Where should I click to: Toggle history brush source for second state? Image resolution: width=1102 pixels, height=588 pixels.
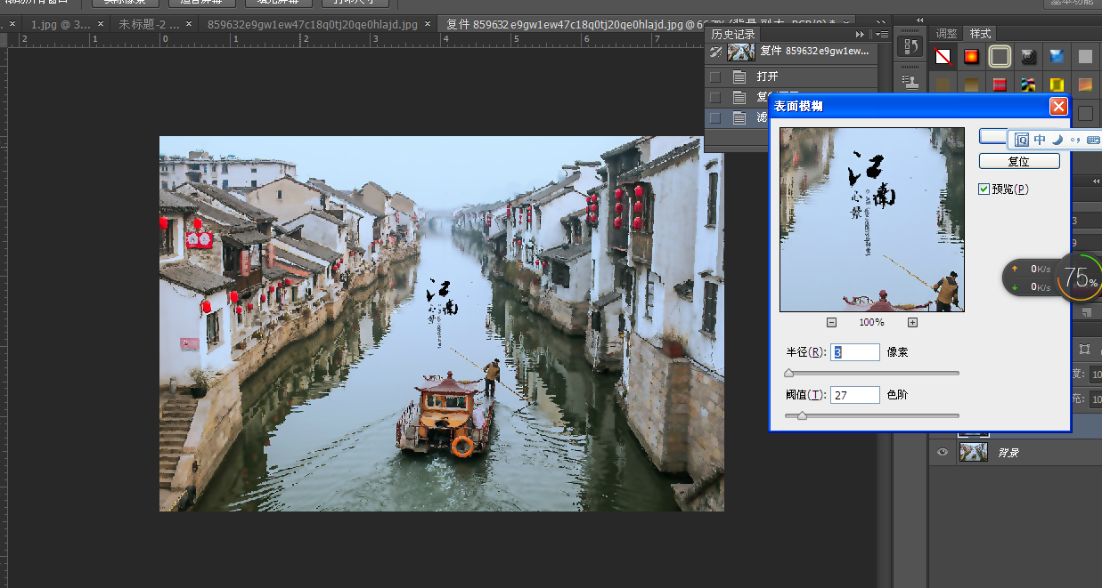pos(714,97)
